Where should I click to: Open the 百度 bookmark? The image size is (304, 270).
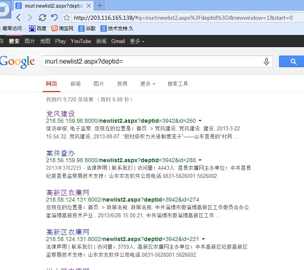point(37,29)
